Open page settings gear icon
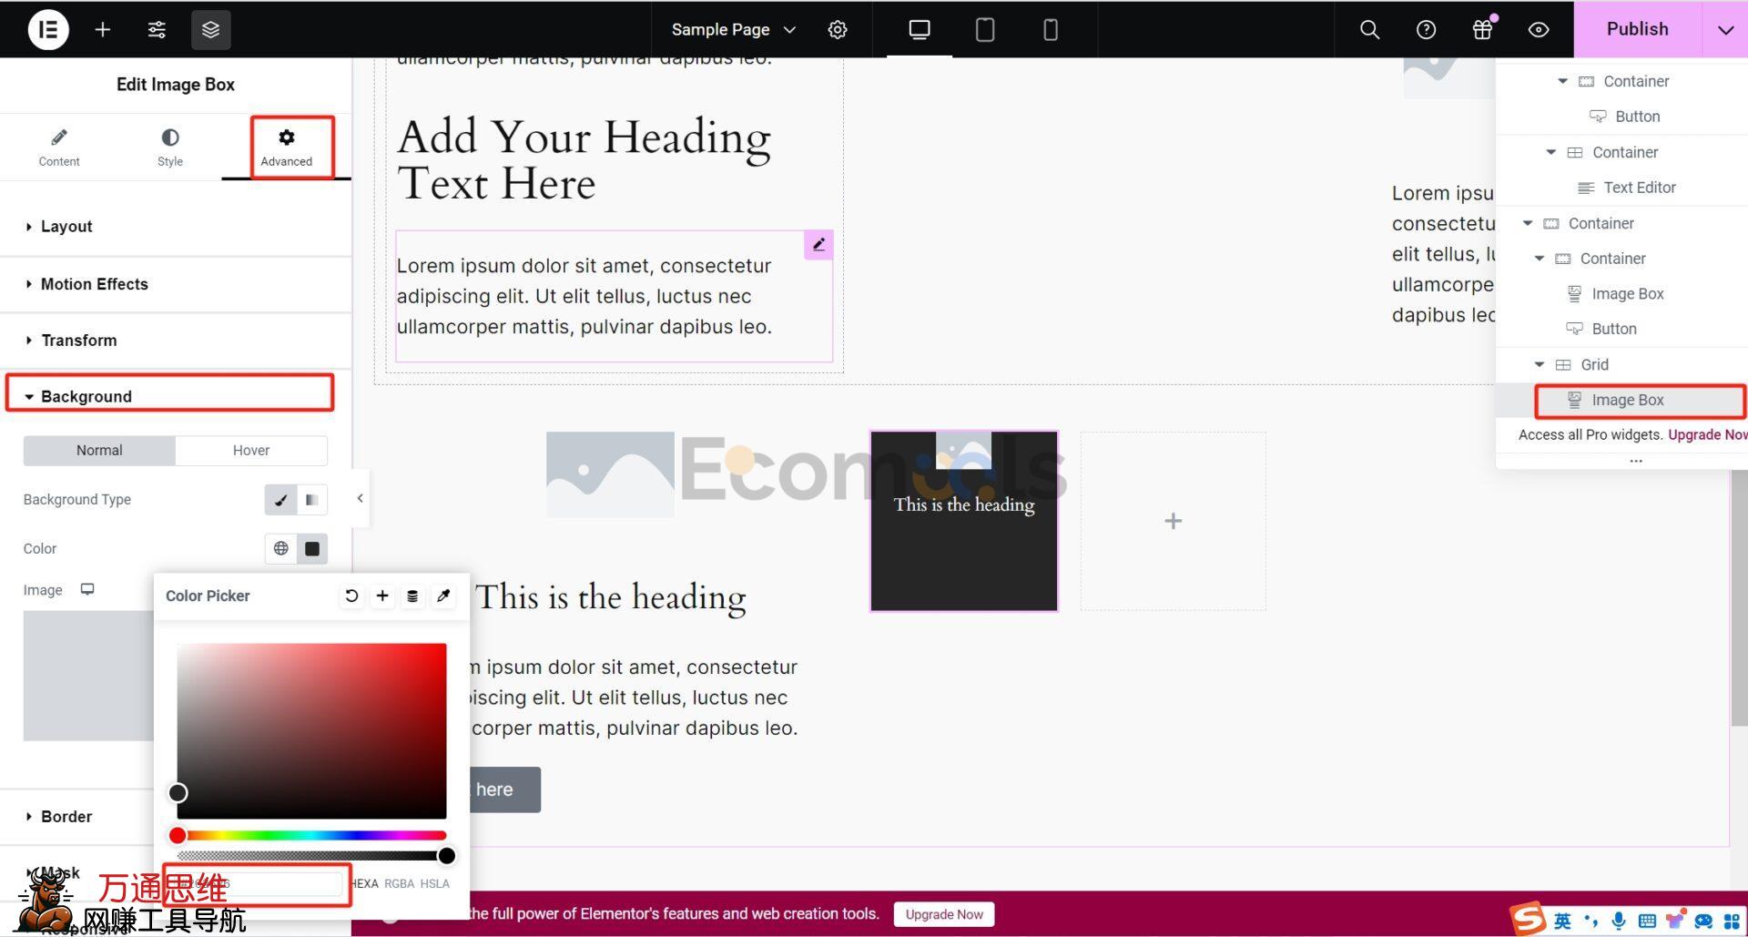This screenshot has width=1748, height=937. pyautogui.click(x=838, y=29)
